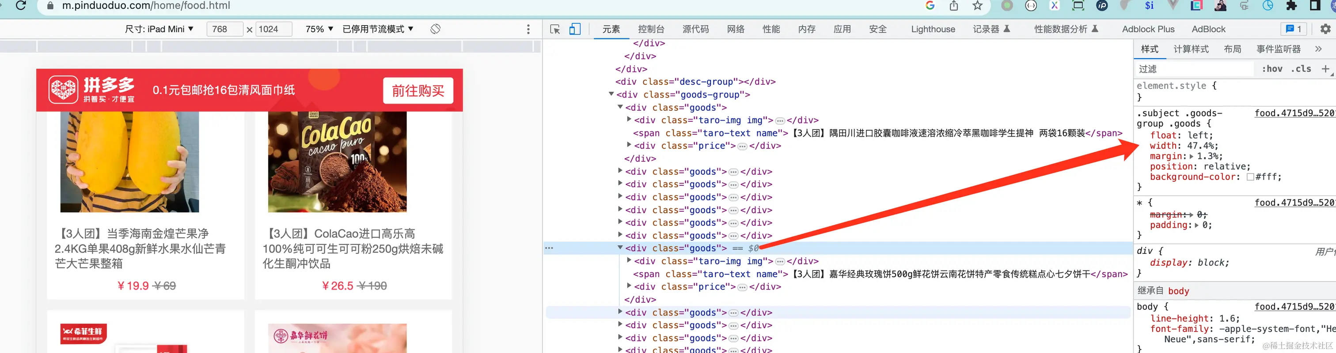Open food.4715d9 source link for body rule
Screen dimensions: 1336x353
point(1294,306)
